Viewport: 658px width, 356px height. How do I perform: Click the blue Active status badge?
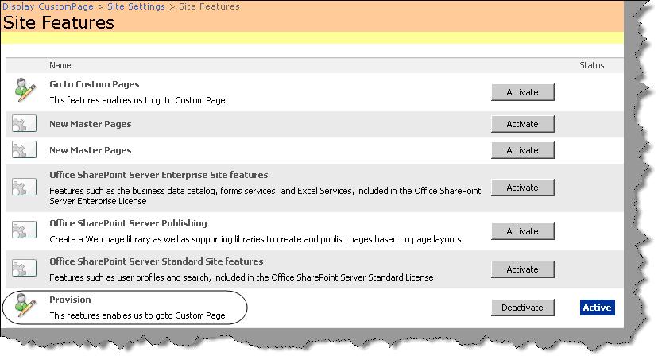pos(597,308)
